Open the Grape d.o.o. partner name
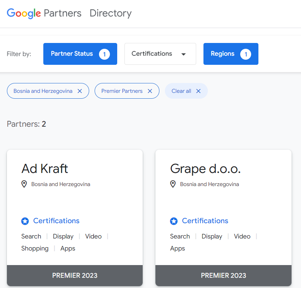 click(x=205, y=169)
